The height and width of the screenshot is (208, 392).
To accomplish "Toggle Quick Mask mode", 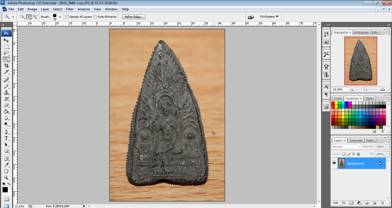I will point(6,199).
